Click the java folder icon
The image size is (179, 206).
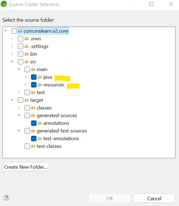click(x=40, y=77)
